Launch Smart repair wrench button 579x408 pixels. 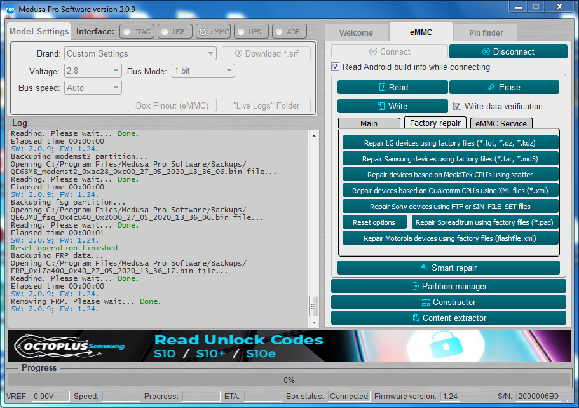[x=448, y=268]
